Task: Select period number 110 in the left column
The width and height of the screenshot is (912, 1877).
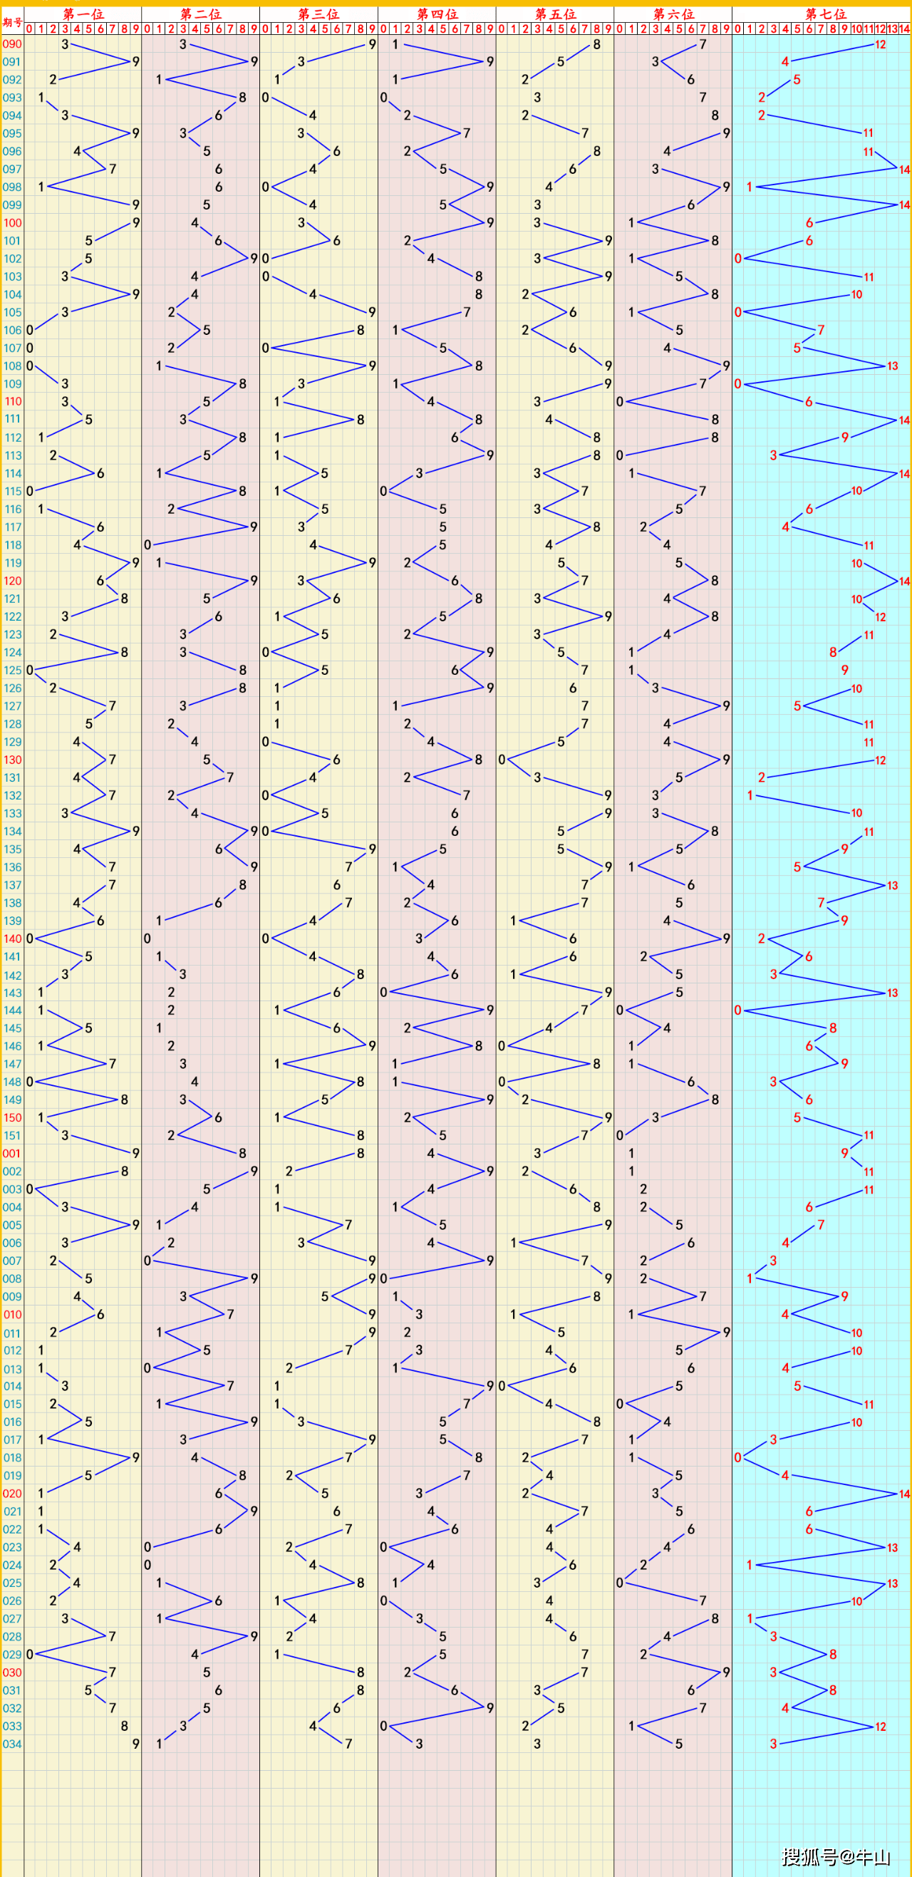Action: click(12, 401)
